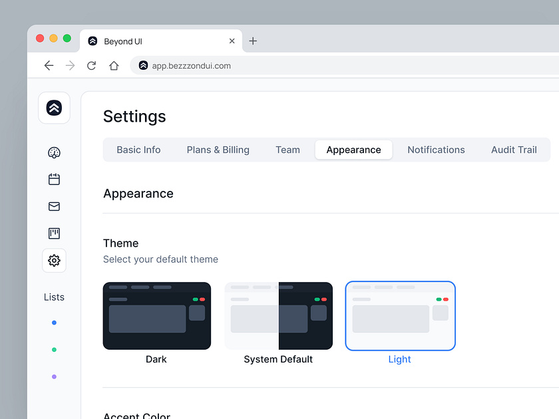Image resolution: width=559 pixels, height=419 pixels.
Task: Choose the System Default theme preview
Action: pyautogui.click(x=278, y=316)
